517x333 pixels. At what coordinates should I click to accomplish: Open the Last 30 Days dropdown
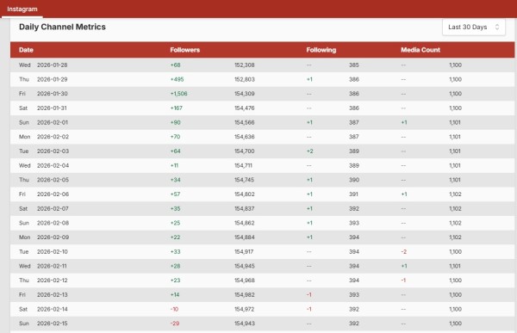(473, 27)
